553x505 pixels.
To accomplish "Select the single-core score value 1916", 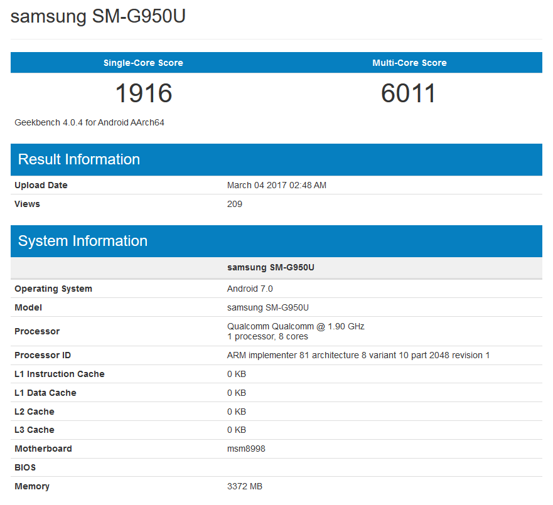I will click(142, 93).
